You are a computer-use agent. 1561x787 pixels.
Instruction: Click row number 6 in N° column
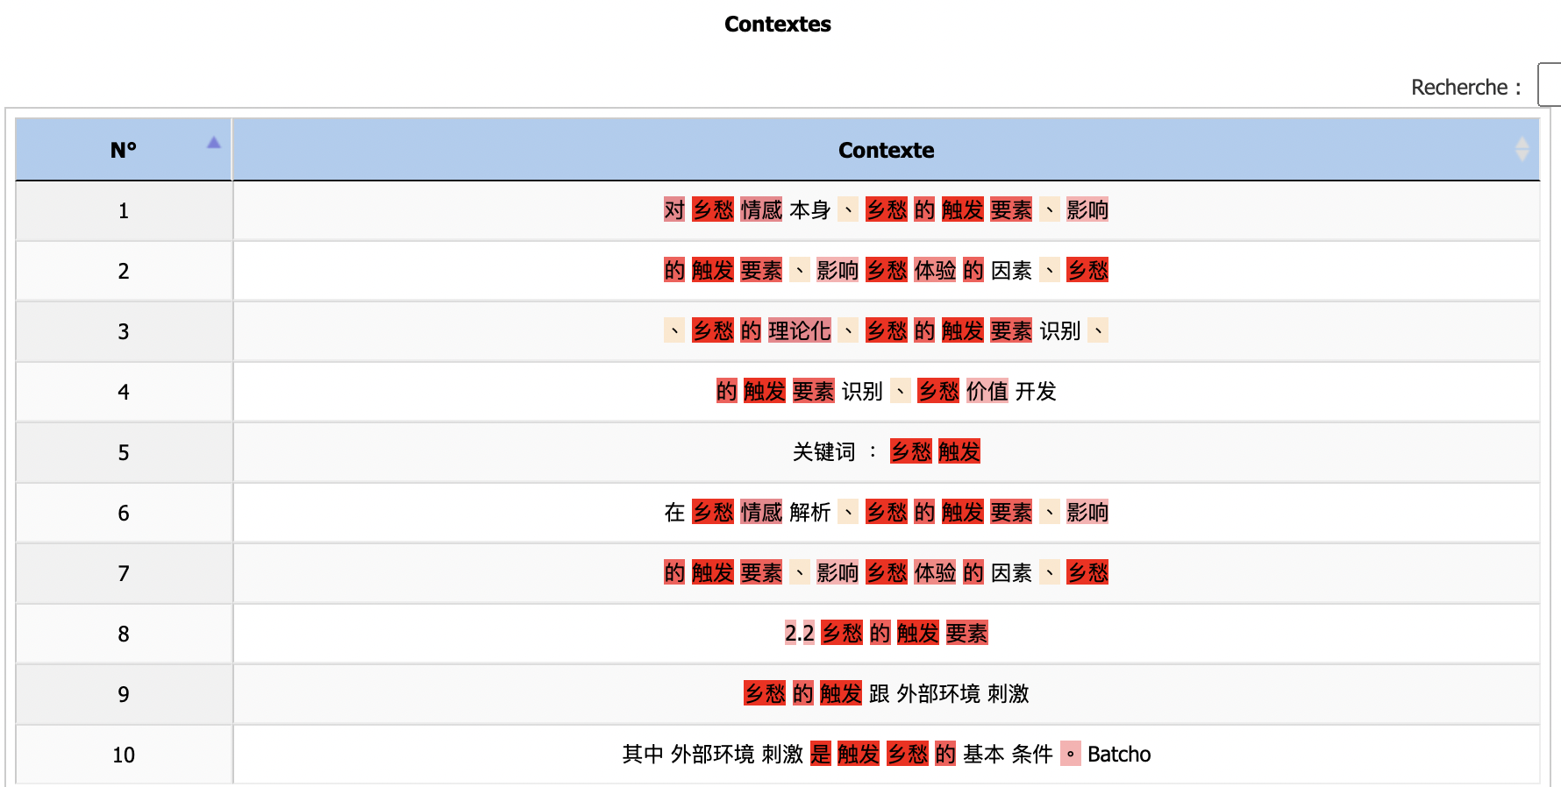(x=124, y=514)
